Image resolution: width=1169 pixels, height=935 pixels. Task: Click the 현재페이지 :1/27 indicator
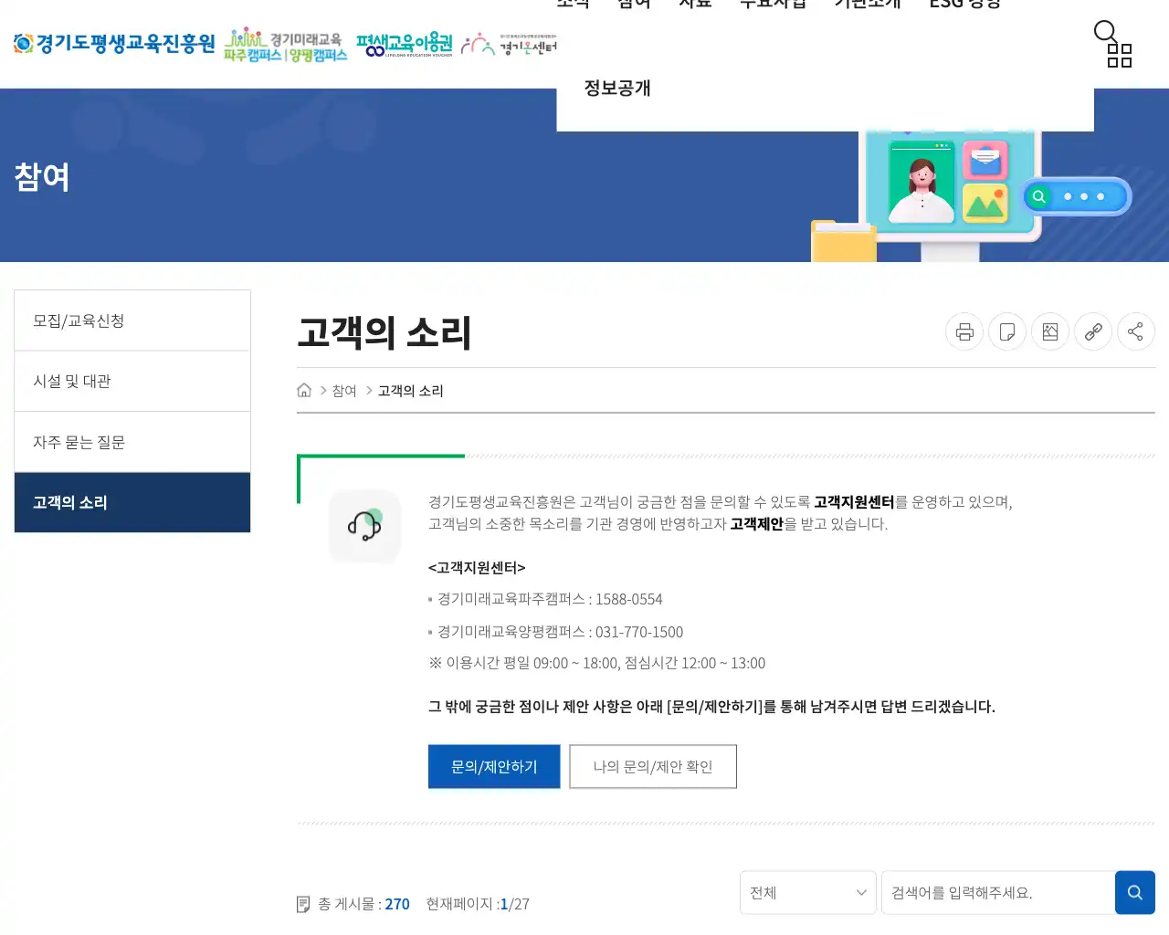pos(478,904)
